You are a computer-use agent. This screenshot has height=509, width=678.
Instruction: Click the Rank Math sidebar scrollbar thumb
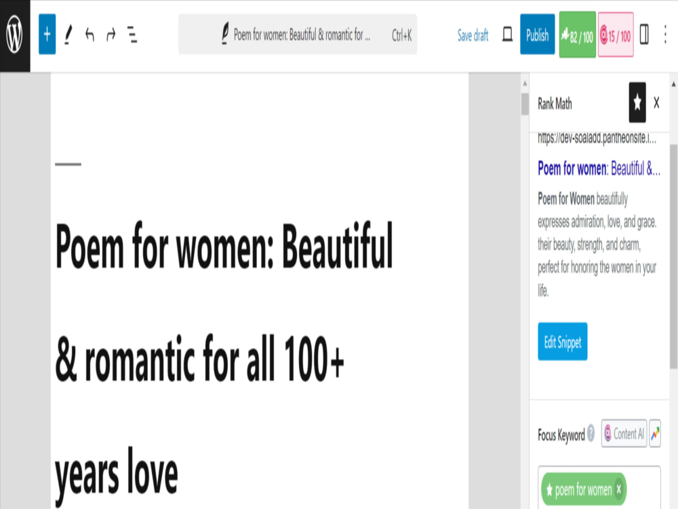click(x=674, y=257)
